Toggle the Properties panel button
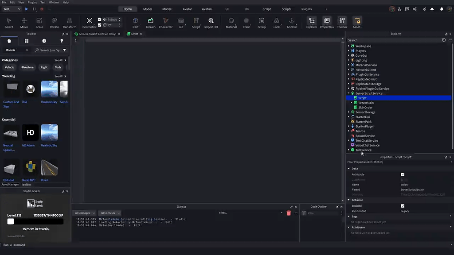The width and height of the screenshot is (454, 255). (327, 23)
